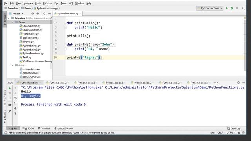The width and height of the screenshot is (251, 141).
Task: Clear all console output with trash icon
Action: [x=15, y=113]
